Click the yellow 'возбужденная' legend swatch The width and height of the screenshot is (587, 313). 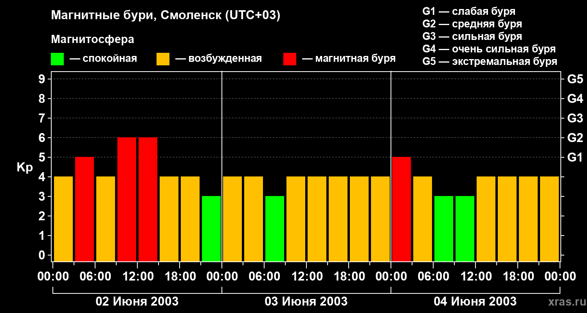pyautogui.click(x=163, y=59)
